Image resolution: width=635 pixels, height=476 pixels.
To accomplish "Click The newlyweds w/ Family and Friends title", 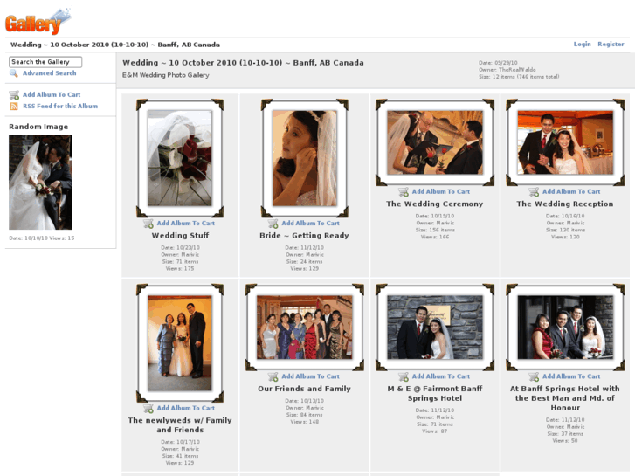I will coord(180,425).
